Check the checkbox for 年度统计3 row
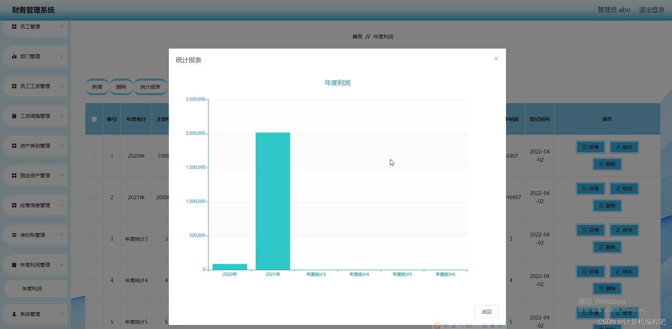 tap(94, 239)
